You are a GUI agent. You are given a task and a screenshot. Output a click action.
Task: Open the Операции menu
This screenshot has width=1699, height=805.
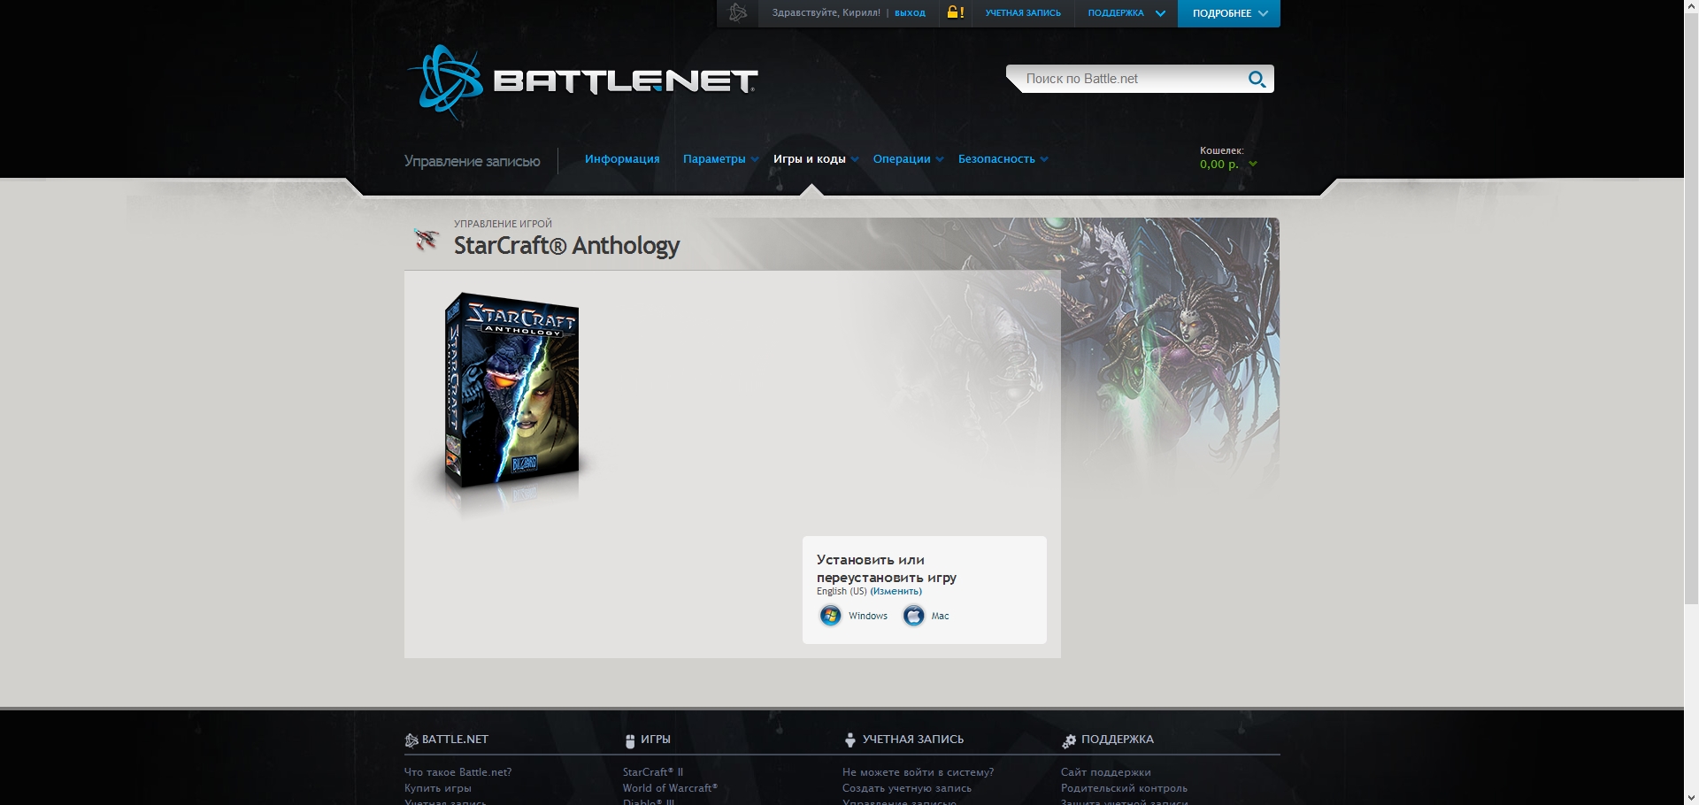coord(908,159)
